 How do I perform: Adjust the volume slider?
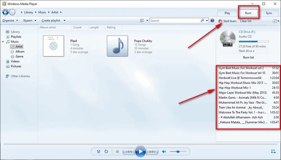pyautogui.click(x=178, y=152)
